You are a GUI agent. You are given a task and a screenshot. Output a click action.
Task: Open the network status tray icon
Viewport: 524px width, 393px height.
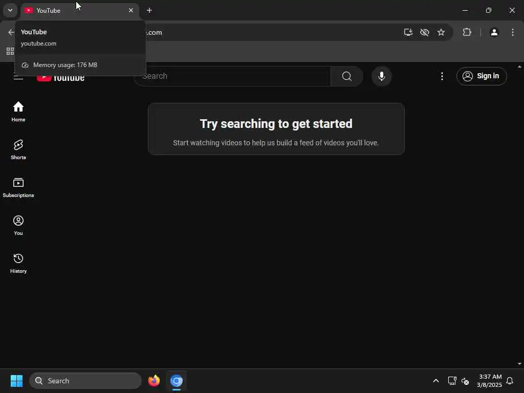click(x=452, y=381)
